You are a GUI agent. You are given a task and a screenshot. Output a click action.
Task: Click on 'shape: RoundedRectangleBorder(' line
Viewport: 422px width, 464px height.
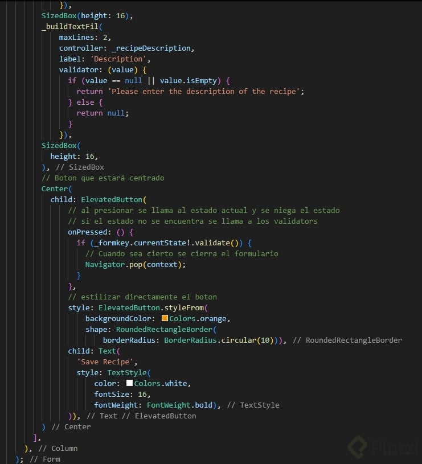[151, 330]
